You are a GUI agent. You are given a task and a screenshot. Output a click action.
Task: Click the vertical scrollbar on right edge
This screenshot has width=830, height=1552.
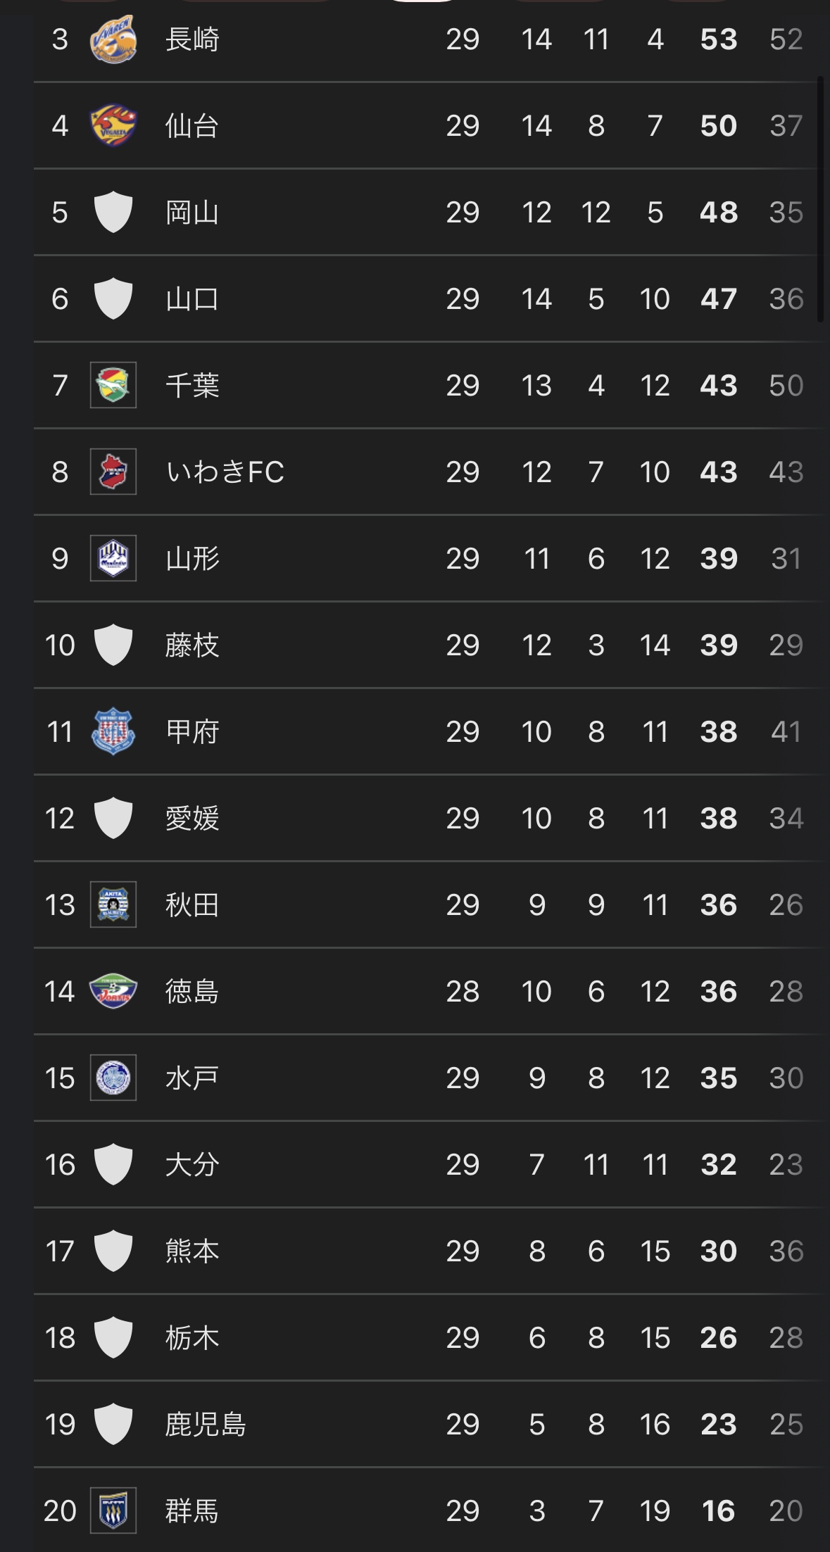(819, 199)
